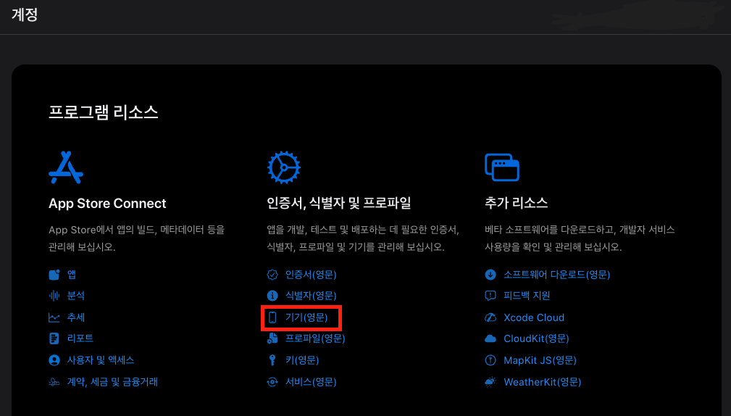Screen dimensions: 731x416
Task: Open the Xcode Cloud link
Action: coord(534,317)
